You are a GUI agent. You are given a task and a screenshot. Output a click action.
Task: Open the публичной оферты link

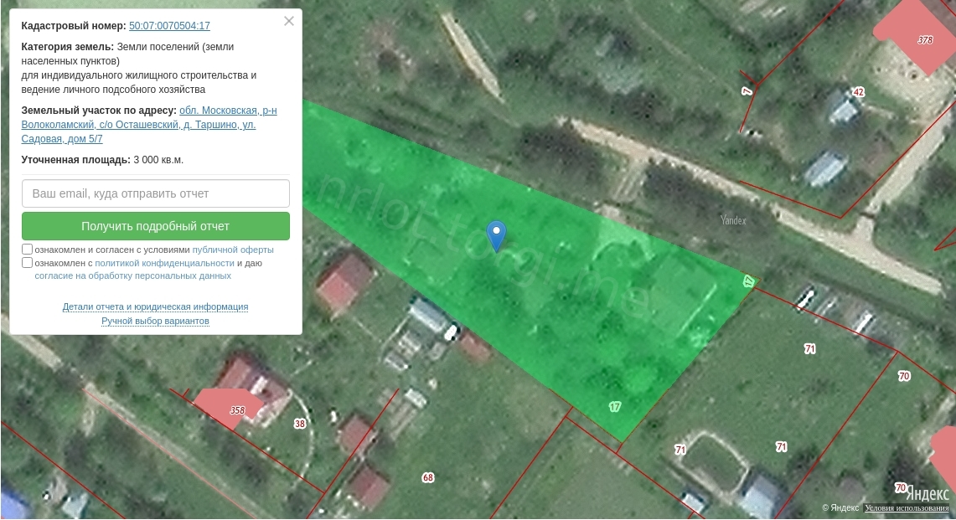point(233,250)
